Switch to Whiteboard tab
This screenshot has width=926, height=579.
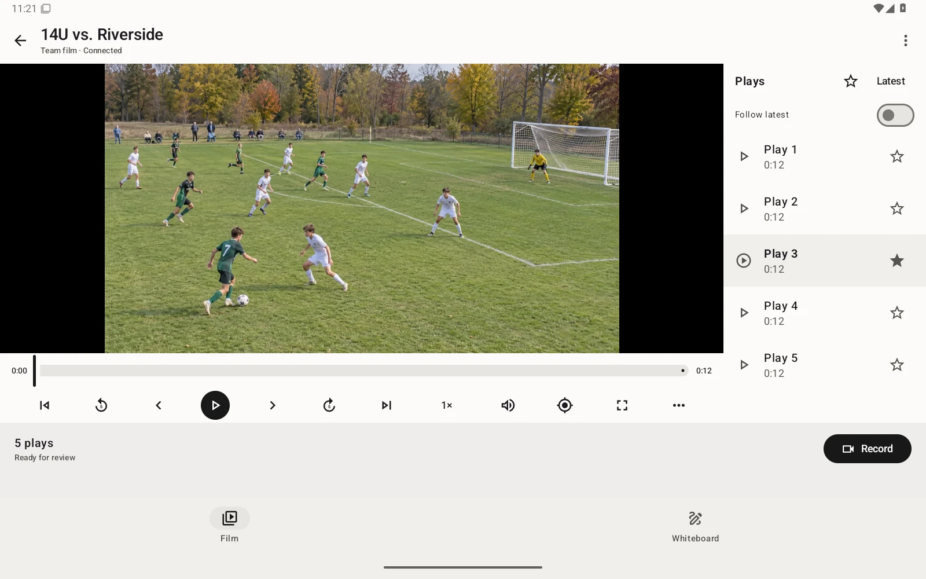pos(695,526)
